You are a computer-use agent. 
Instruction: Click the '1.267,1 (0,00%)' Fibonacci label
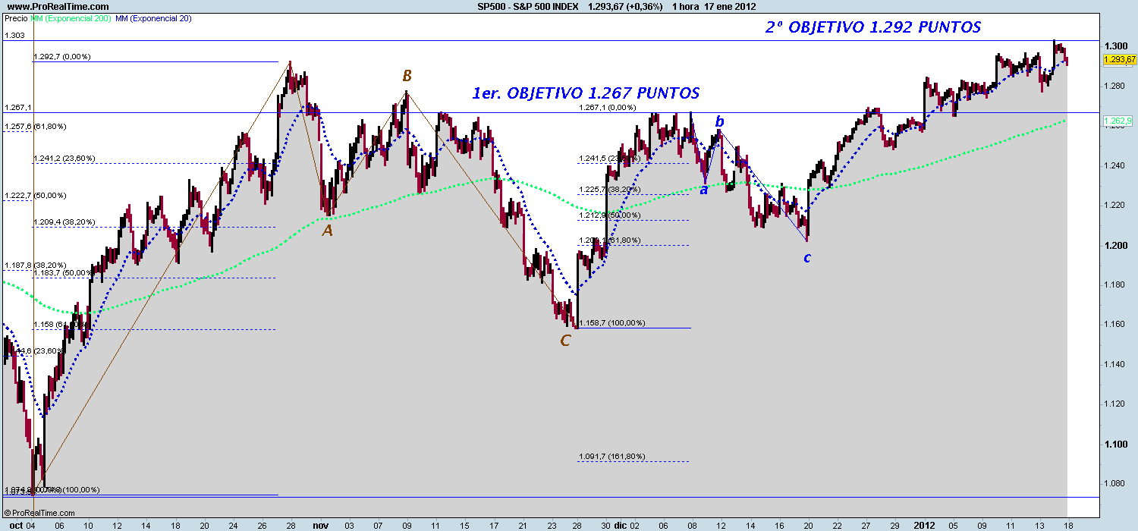607,108
